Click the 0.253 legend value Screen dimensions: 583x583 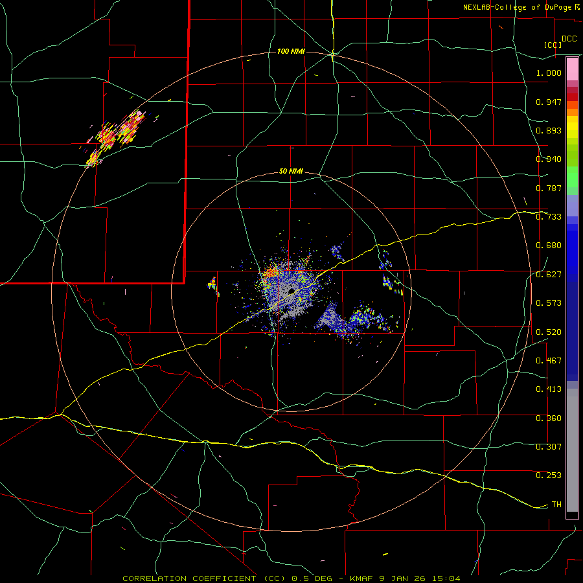point(549,475)
